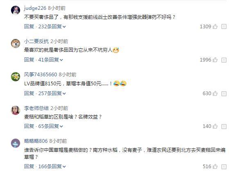Like judge226's comment with 1309 likes
Screen dimensions: 245x176
tap(215, 26)
